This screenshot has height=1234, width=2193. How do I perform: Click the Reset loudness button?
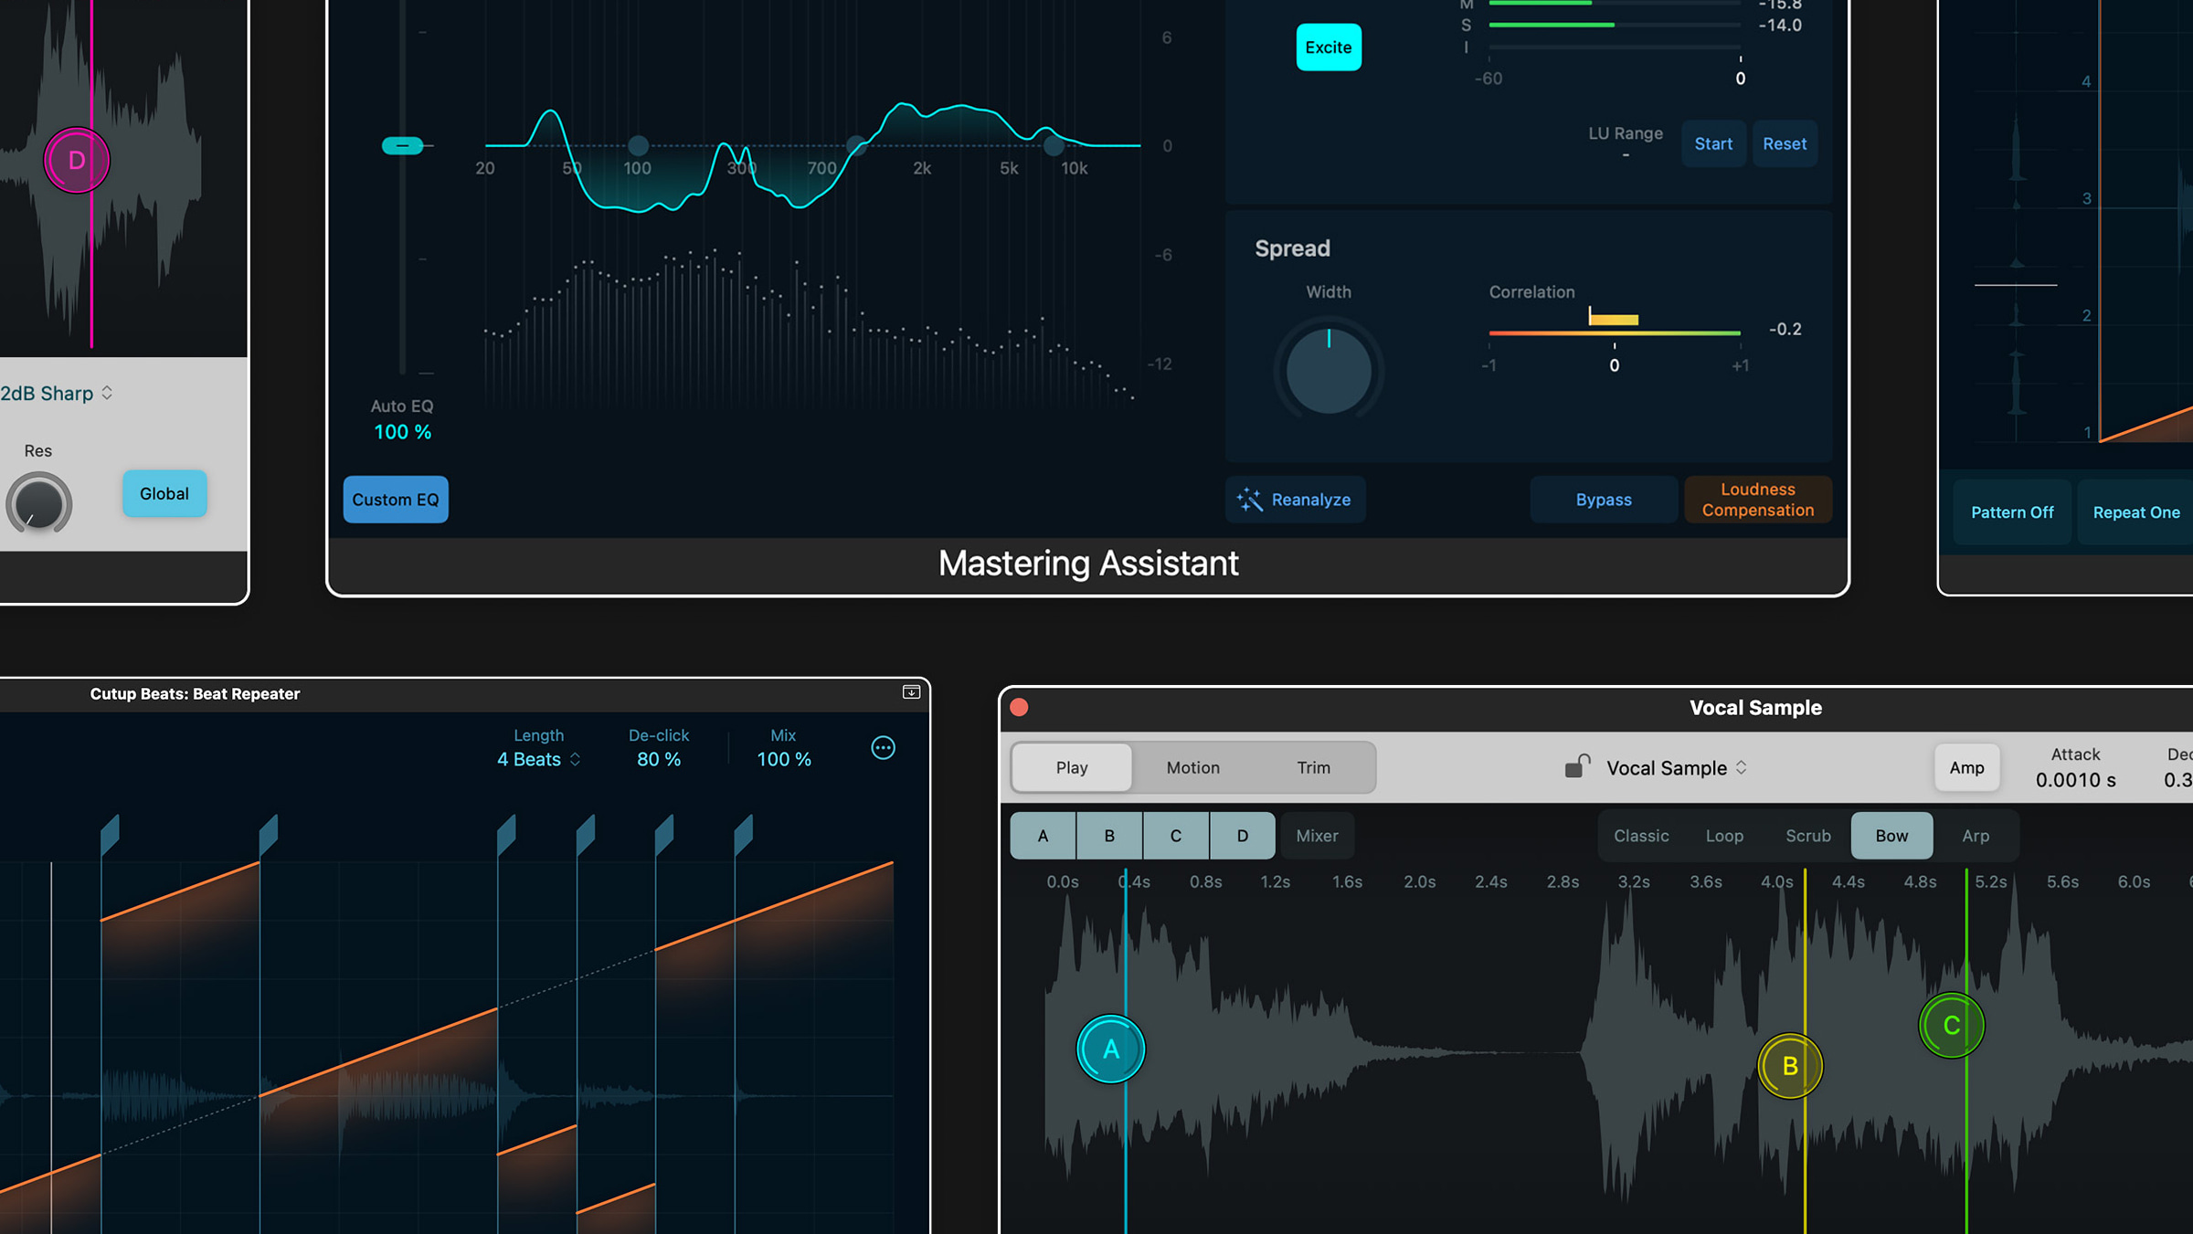point(1784,144)
